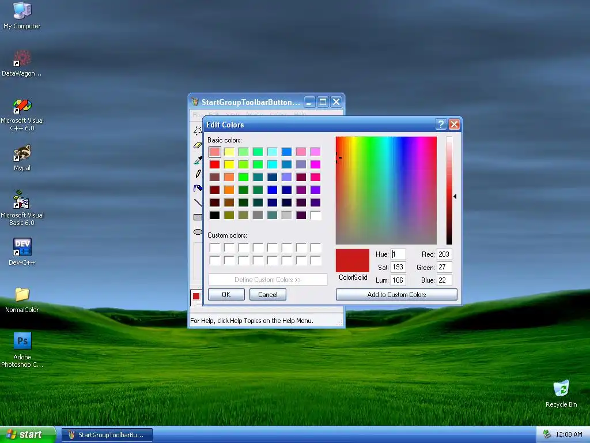Select the Rectangle tool in Paint

coord(198,217)
